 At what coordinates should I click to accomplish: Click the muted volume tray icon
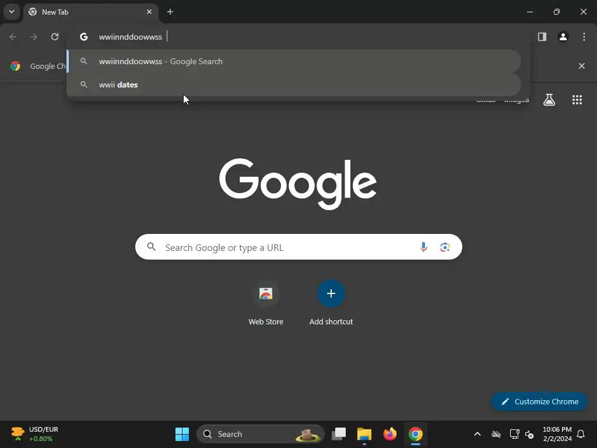coord(529,434)
